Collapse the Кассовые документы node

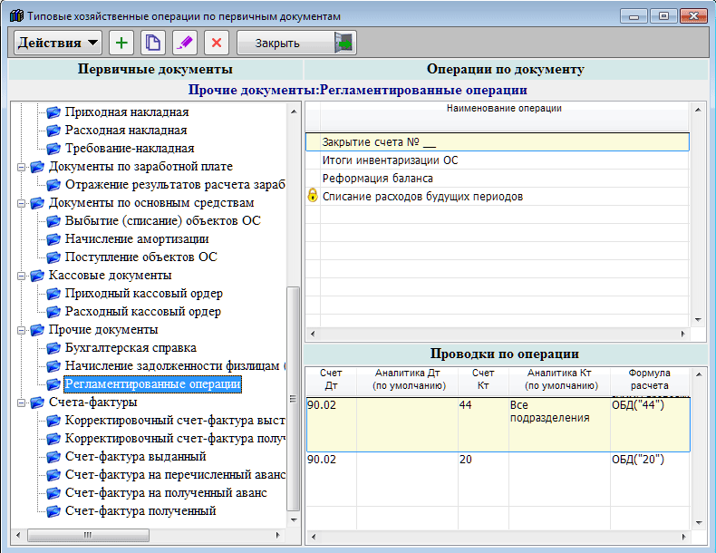21,276
